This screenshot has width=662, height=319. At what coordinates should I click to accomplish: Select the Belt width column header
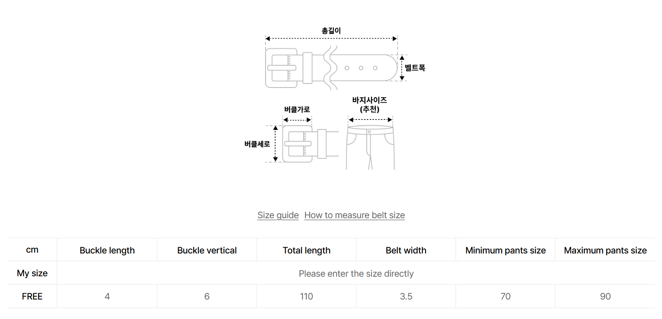click(x=406, y=250)
